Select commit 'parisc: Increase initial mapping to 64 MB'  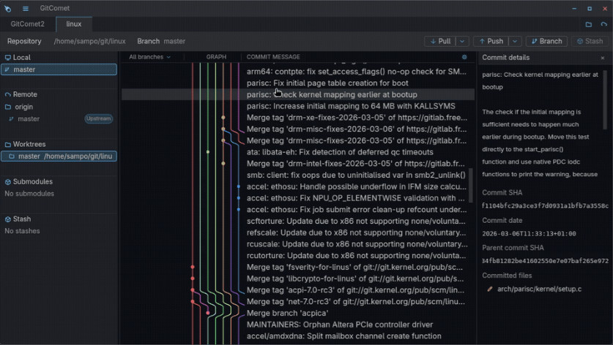[x=298, y=106]
